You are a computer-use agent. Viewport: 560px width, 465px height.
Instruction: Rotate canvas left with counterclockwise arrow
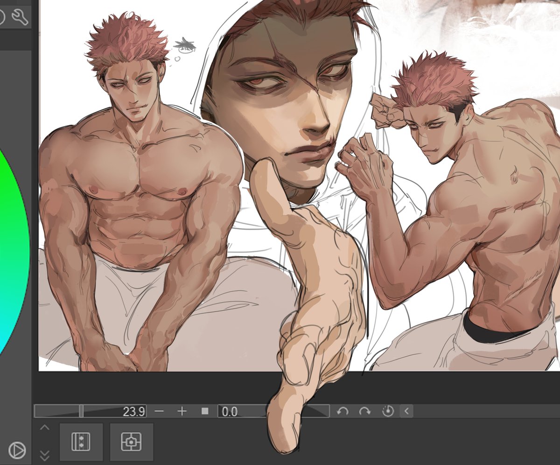coord(343,411)
